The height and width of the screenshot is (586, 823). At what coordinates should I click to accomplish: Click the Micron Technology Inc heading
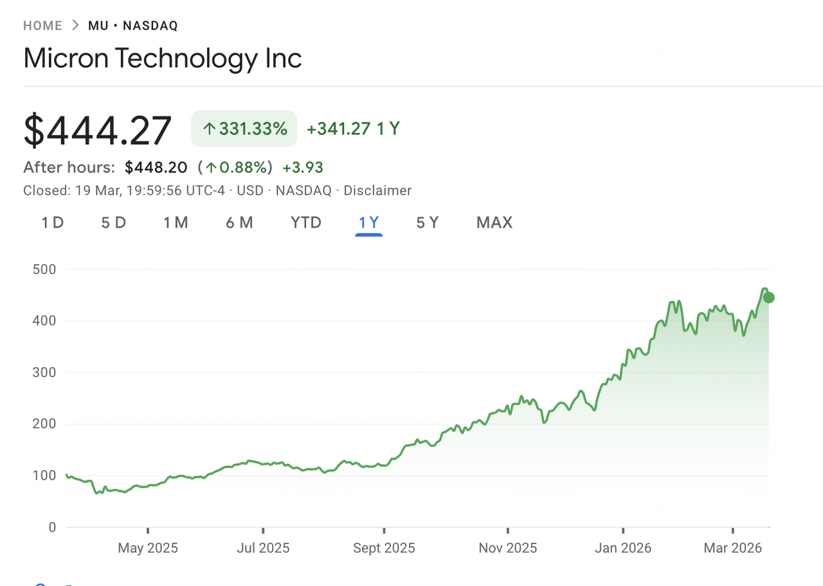(x=163, y=58)
